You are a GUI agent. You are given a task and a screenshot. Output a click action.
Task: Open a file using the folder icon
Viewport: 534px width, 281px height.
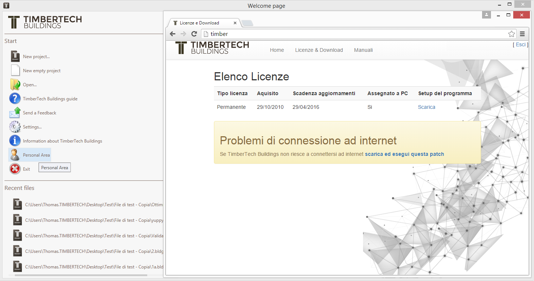pyautogui.click(x=15, y=84)
